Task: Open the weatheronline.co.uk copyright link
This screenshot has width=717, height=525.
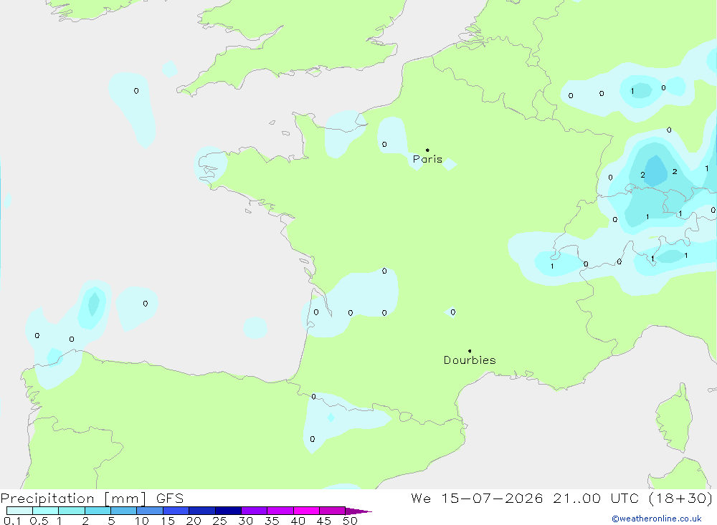Action: click(x=657, y=519)
